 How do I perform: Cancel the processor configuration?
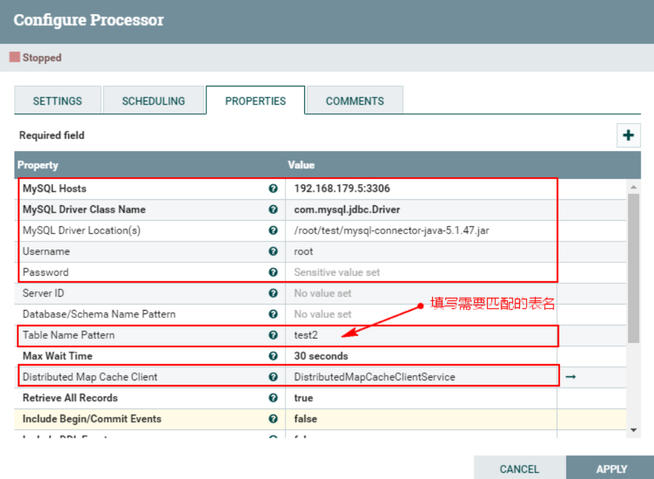tap(520, 468)
